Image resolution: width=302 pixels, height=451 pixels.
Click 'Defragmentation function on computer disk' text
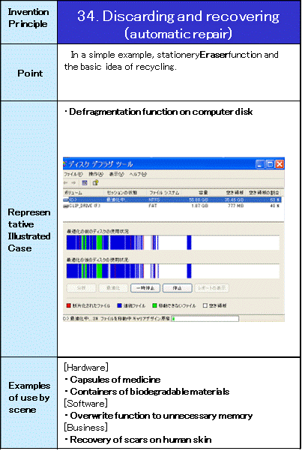click(161, 112)
